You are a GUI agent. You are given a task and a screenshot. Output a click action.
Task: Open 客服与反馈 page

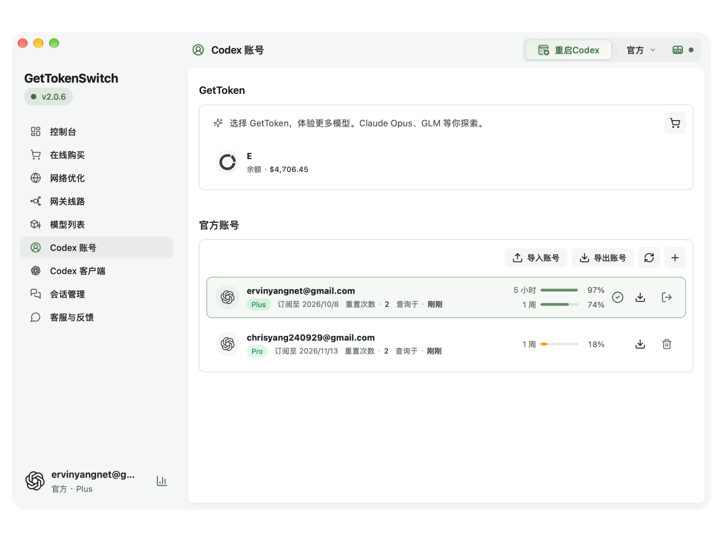96,317
